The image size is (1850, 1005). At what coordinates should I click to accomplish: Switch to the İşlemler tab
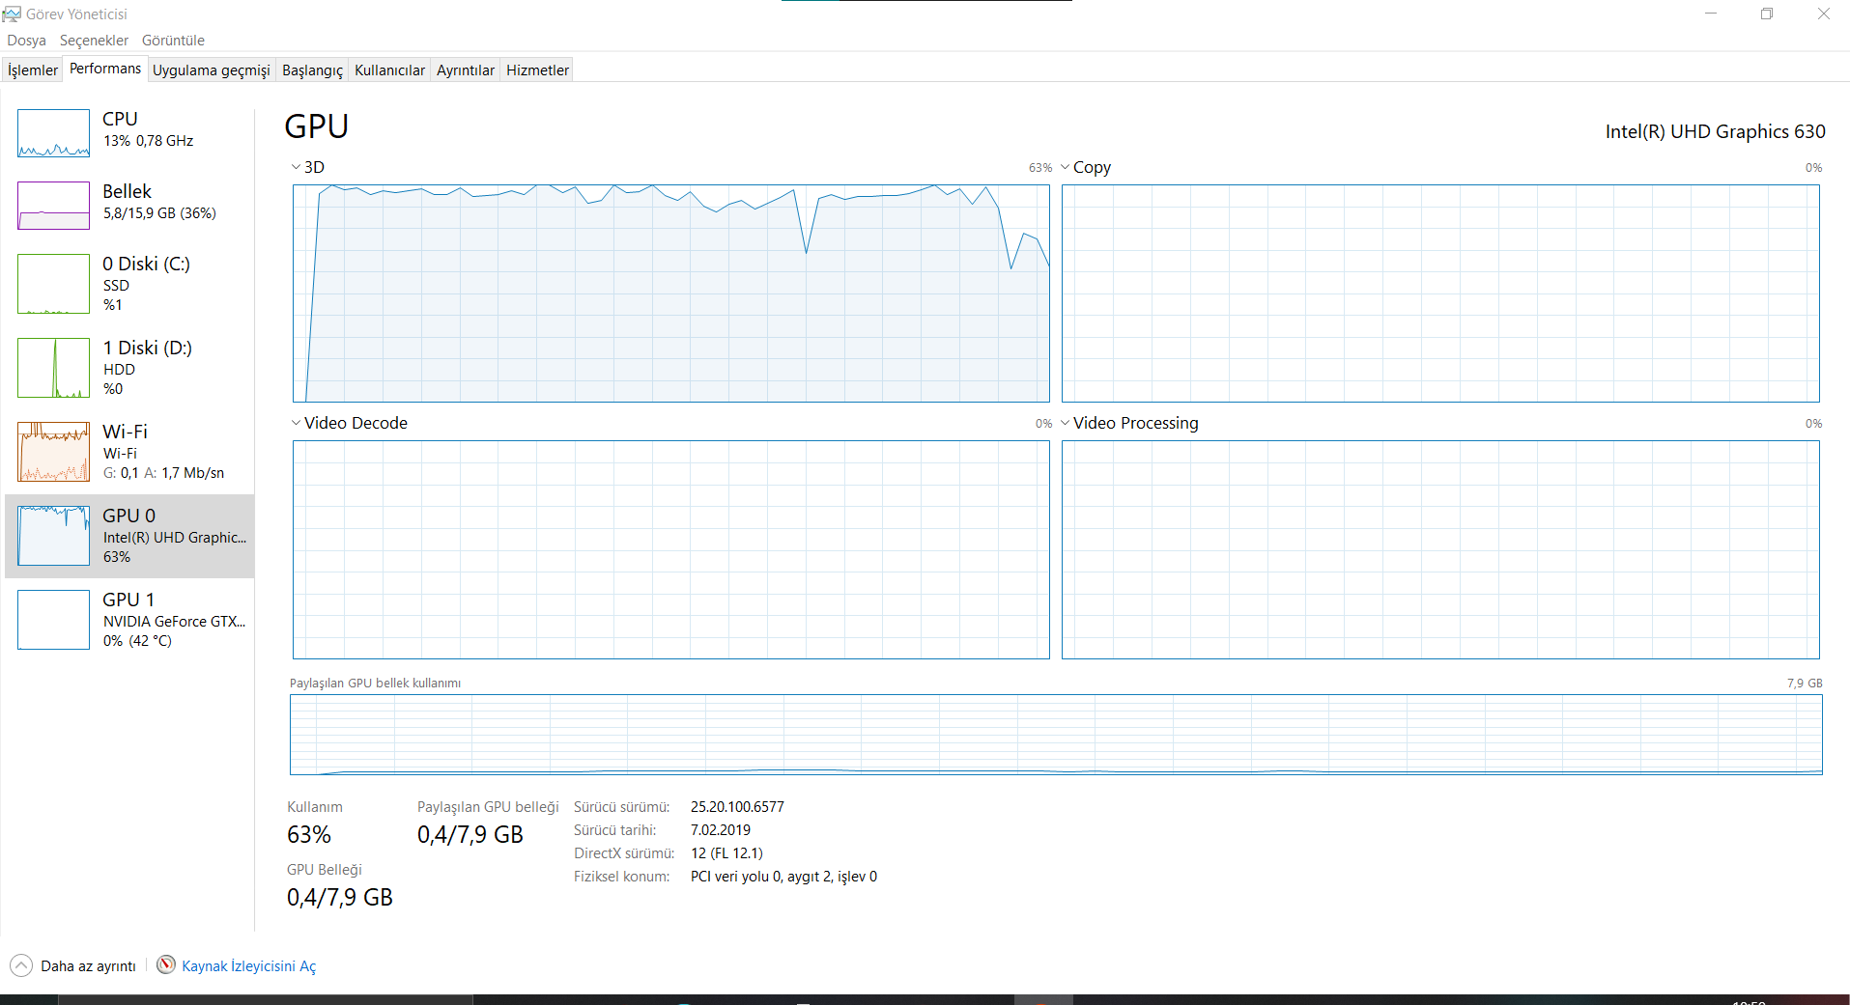coord(33,70)
